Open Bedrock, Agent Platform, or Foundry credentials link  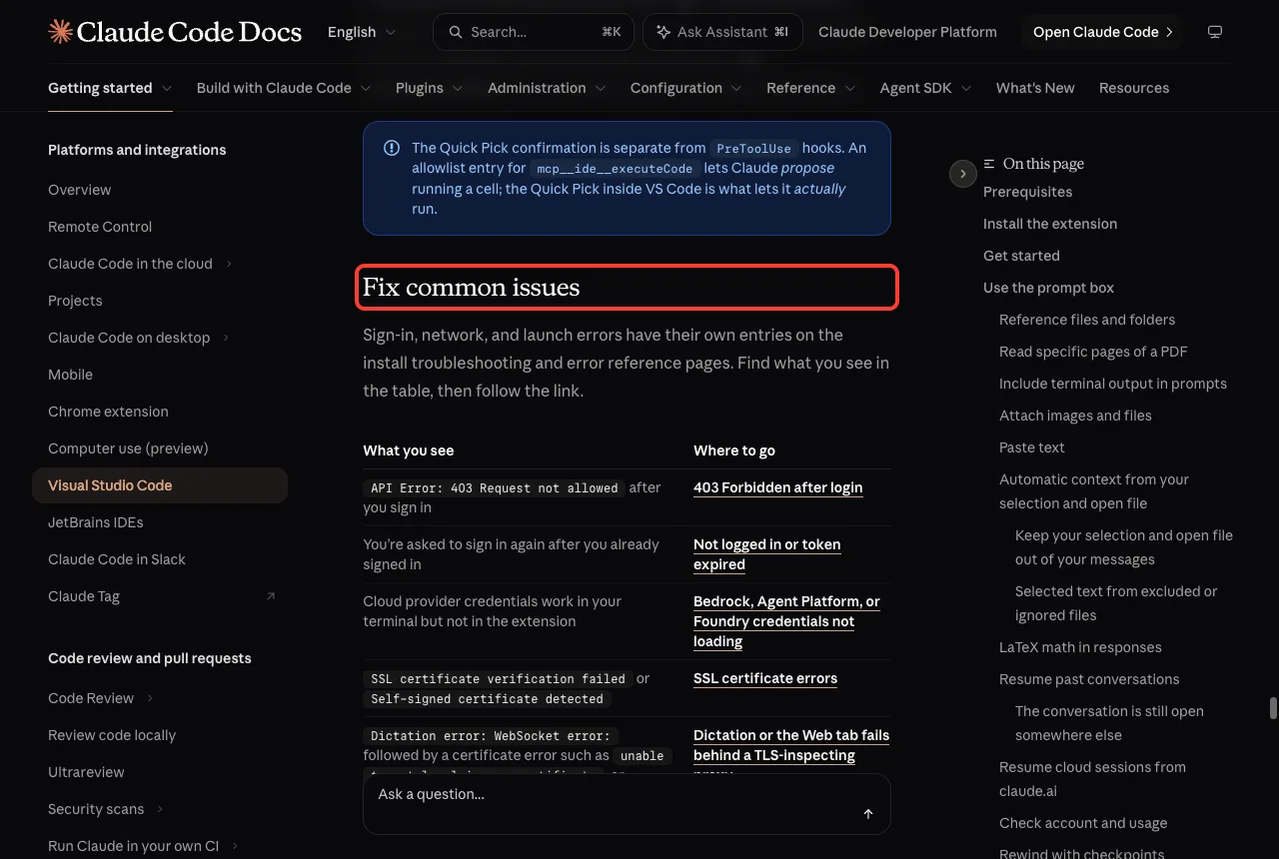[x=786, y=621]
